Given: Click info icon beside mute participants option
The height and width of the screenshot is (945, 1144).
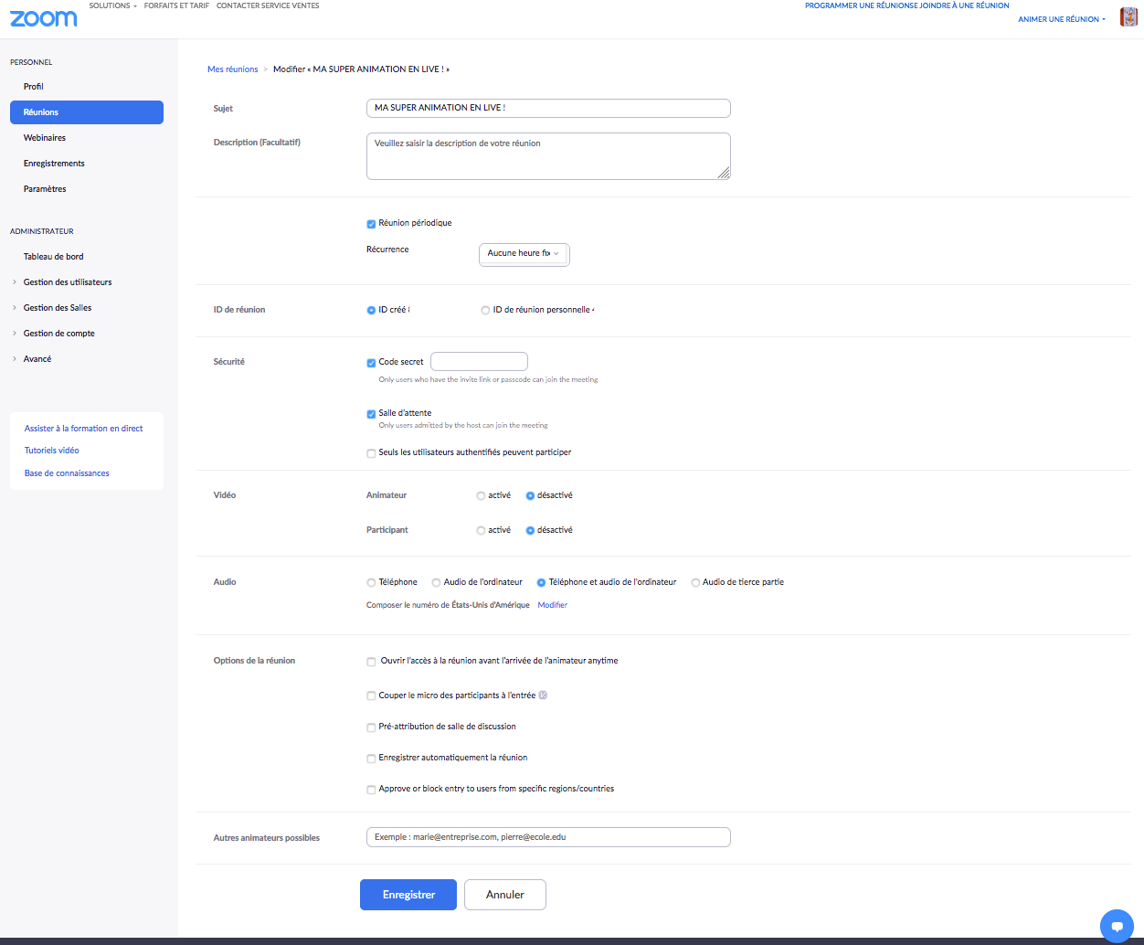Looking at the screenshot, I should point(543,695).
